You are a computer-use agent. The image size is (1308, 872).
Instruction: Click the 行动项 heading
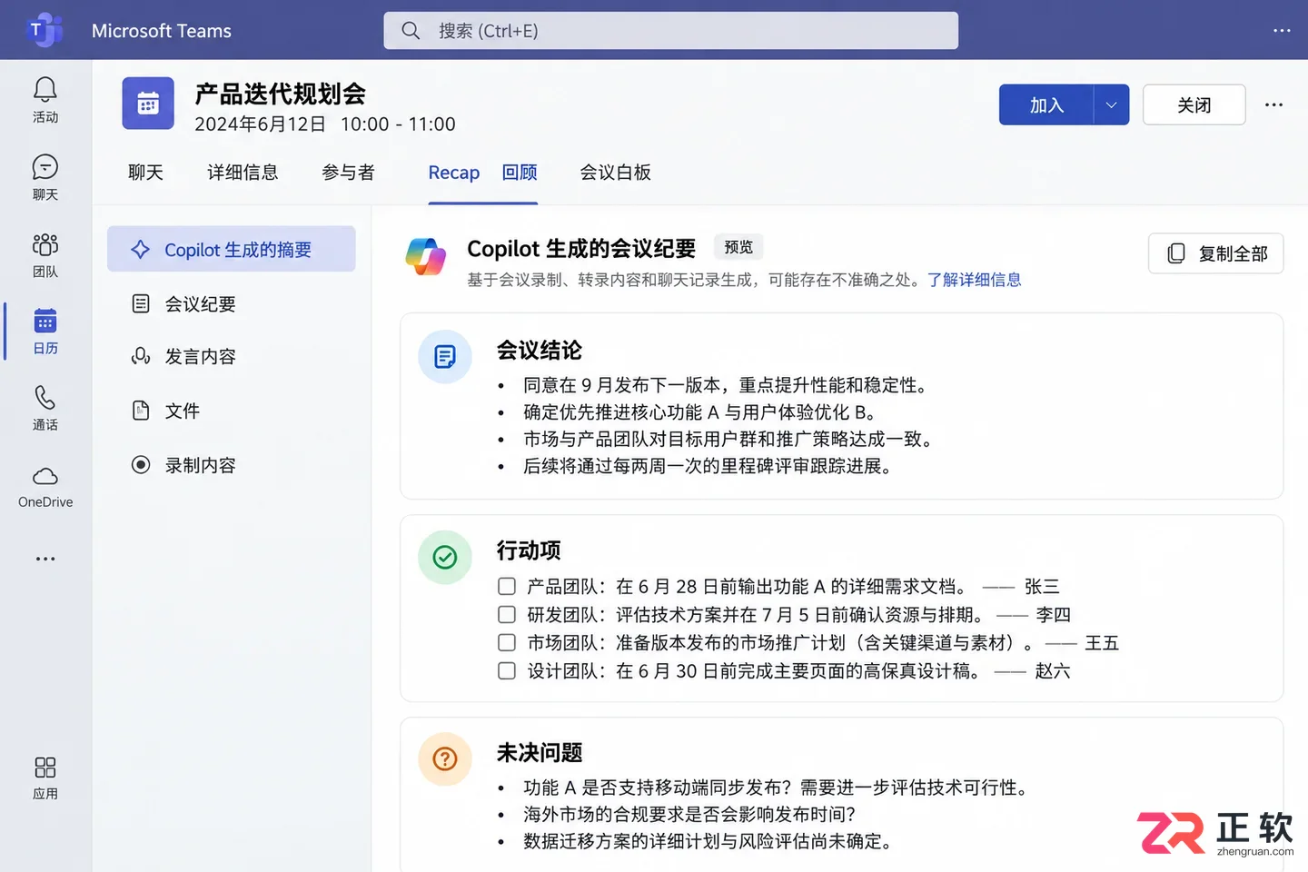tap(529, 550)
